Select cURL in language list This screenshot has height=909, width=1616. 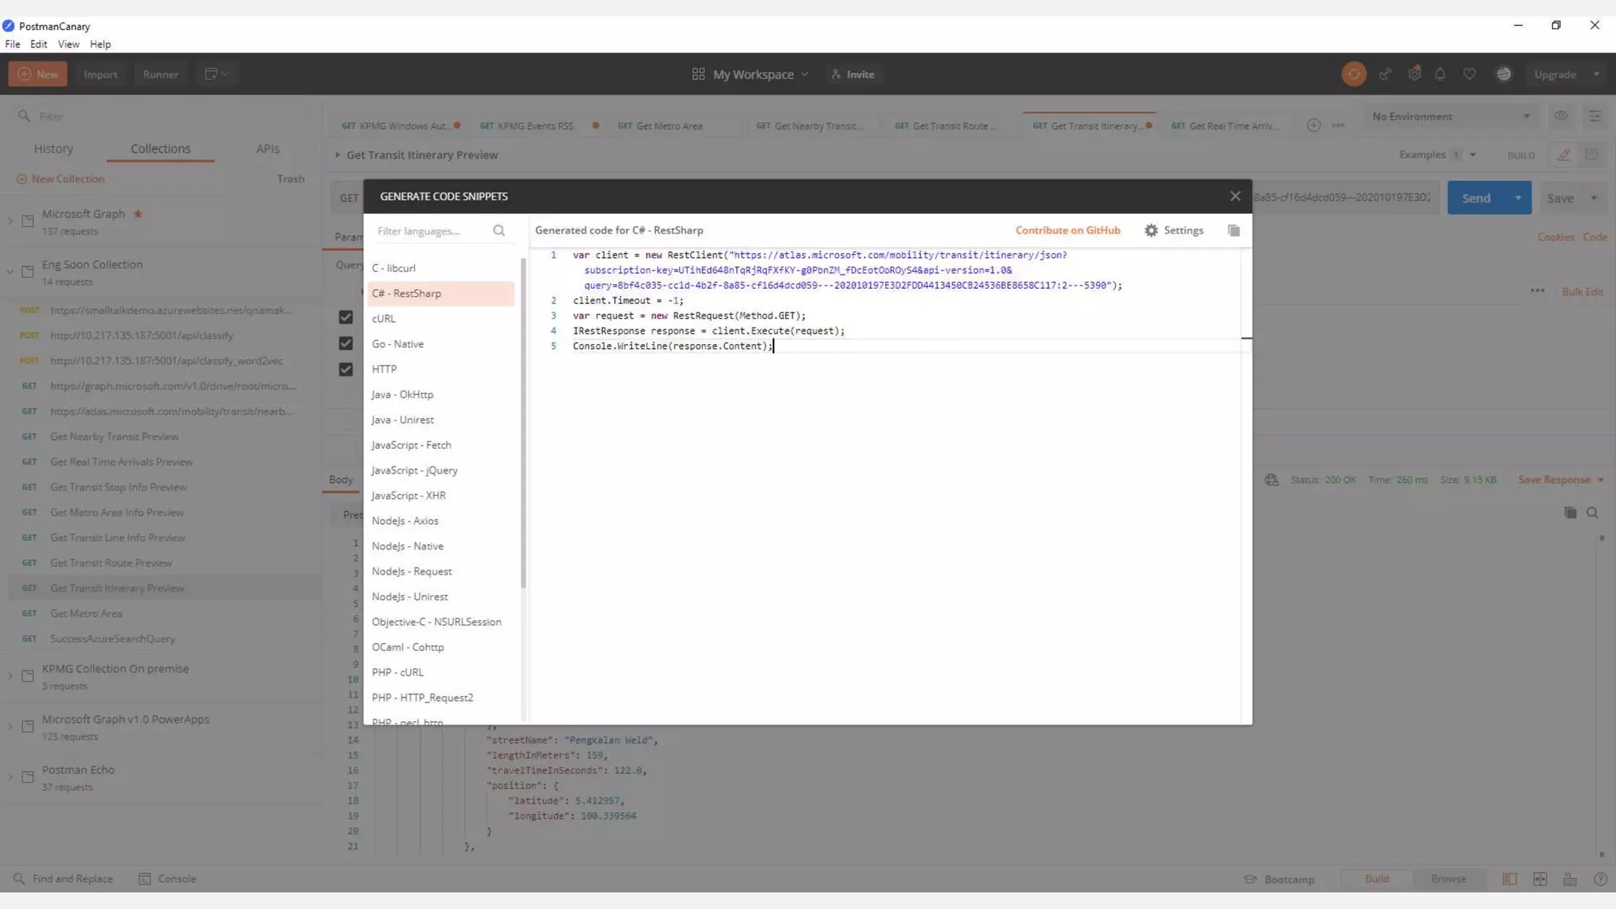click(383, 319)
